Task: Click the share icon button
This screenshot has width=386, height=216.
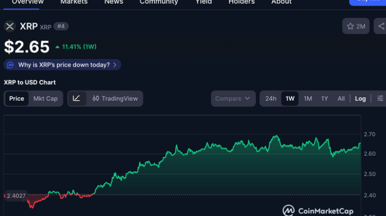Action: tap(380, 26)
